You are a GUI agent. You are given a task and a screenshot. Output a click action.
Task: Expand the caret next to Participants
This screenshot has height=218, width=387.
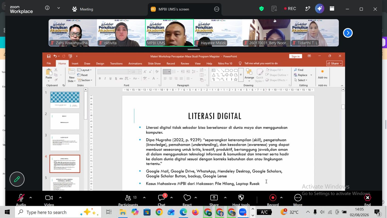coord(144,198)
